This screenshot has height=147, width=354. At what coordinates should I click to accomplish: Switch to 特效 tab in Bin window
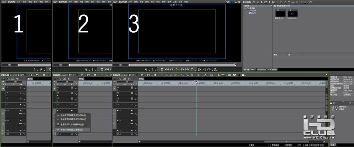point(253,69)
